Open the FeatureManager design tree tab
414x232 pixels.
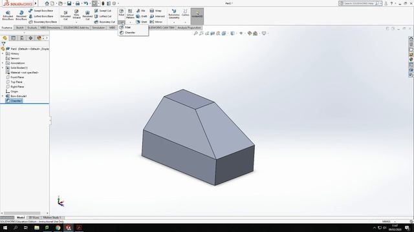point(5,38)
